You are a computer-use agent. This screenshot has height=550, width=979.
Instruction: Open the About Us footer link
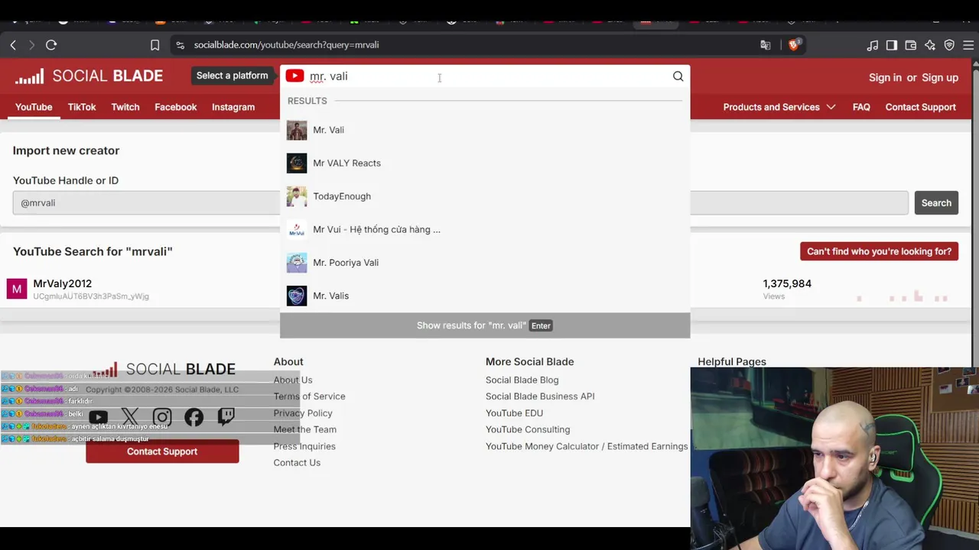tap(293, 380)
